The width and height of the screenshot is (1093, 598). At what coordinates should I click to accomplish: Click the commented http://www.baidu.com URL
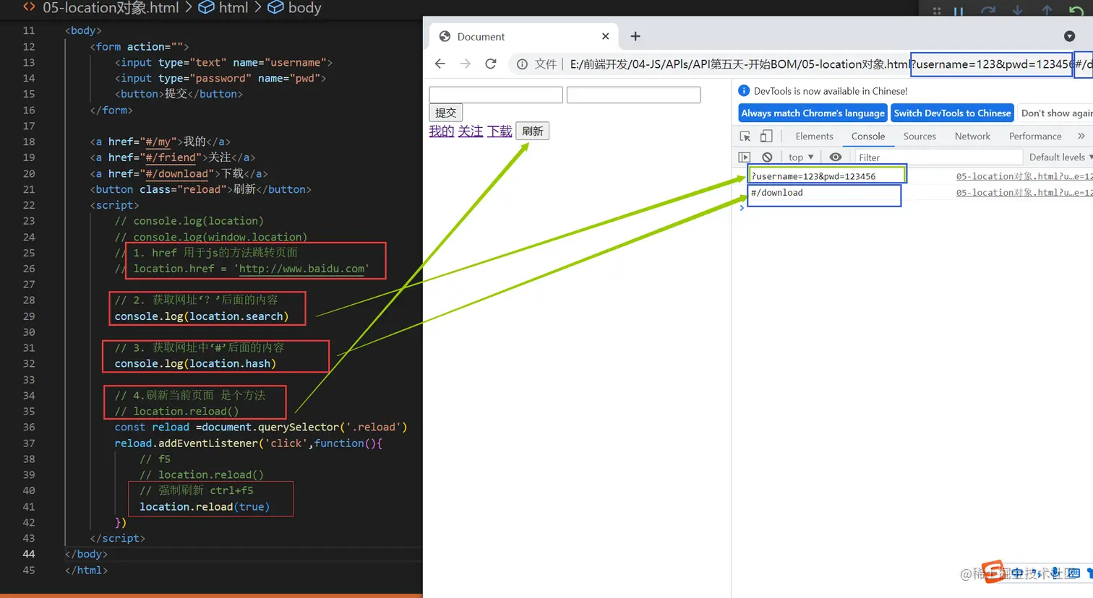coord(301,269)
